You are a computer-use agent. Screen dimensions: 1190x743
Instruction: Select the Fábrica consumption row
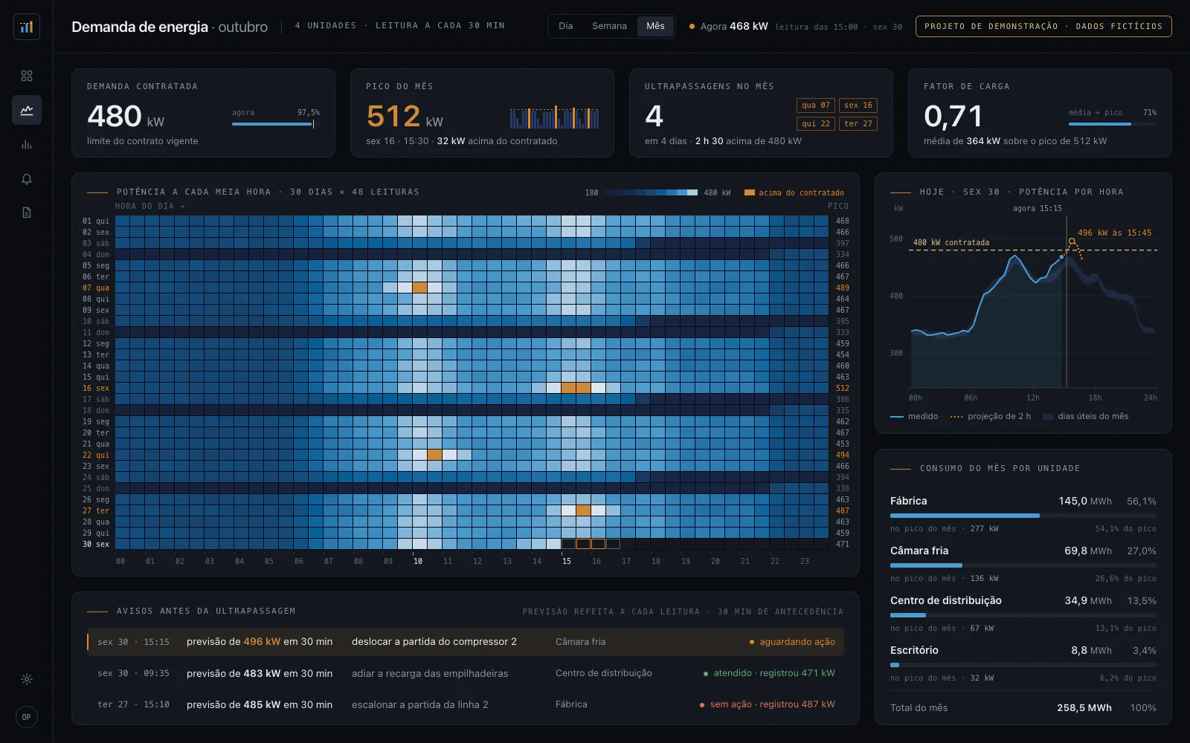(1023, 513)
